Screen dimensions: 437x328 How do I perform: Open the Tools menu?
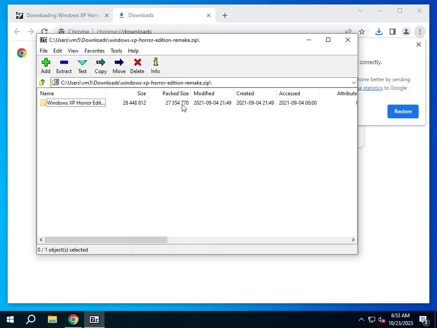(x=116, y=51)
